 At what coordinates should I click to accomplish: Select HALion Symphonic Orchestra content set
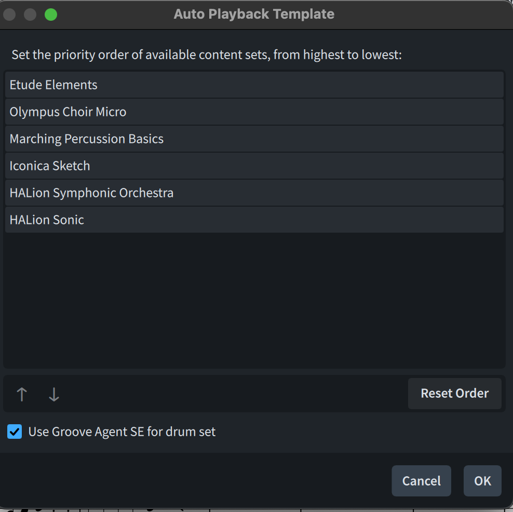[254, 193]
